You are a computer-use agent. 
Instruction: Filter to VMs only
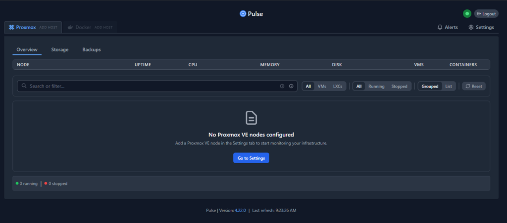pyautogui.click(x=322, y=86)
